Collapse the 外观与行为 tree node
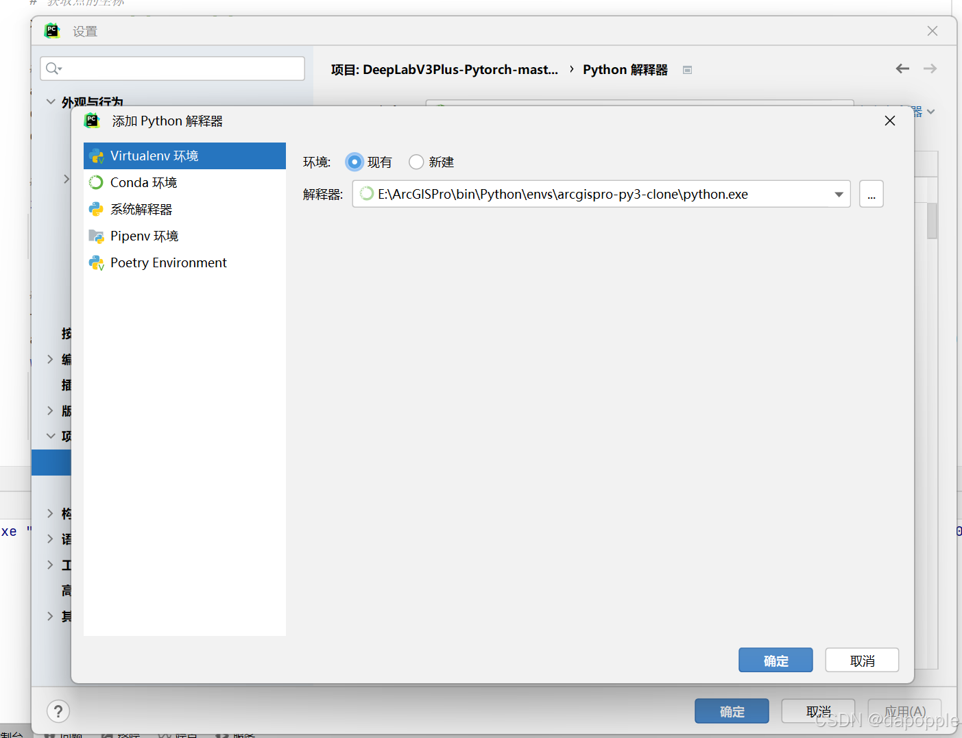962x738 pixels. 51,101
